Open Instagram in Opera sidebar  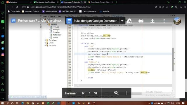coord(3,55)
